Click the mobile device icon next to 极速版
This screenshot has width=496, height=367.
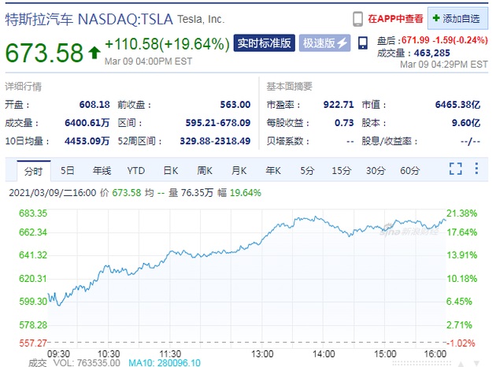pyautogui.click(x=362, y=42)
